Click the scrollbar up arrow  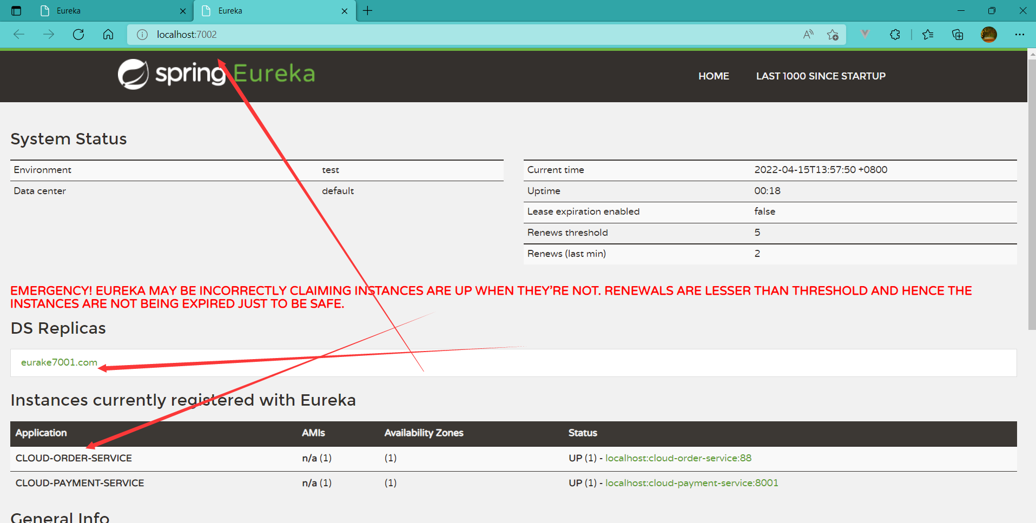(1032, 54)
